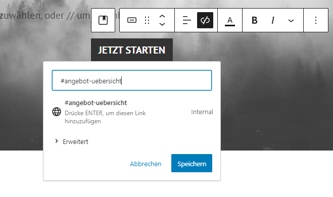Grab the block drag handle icon
The width and height of the screenshot is (333, 197).
[147, 20]
